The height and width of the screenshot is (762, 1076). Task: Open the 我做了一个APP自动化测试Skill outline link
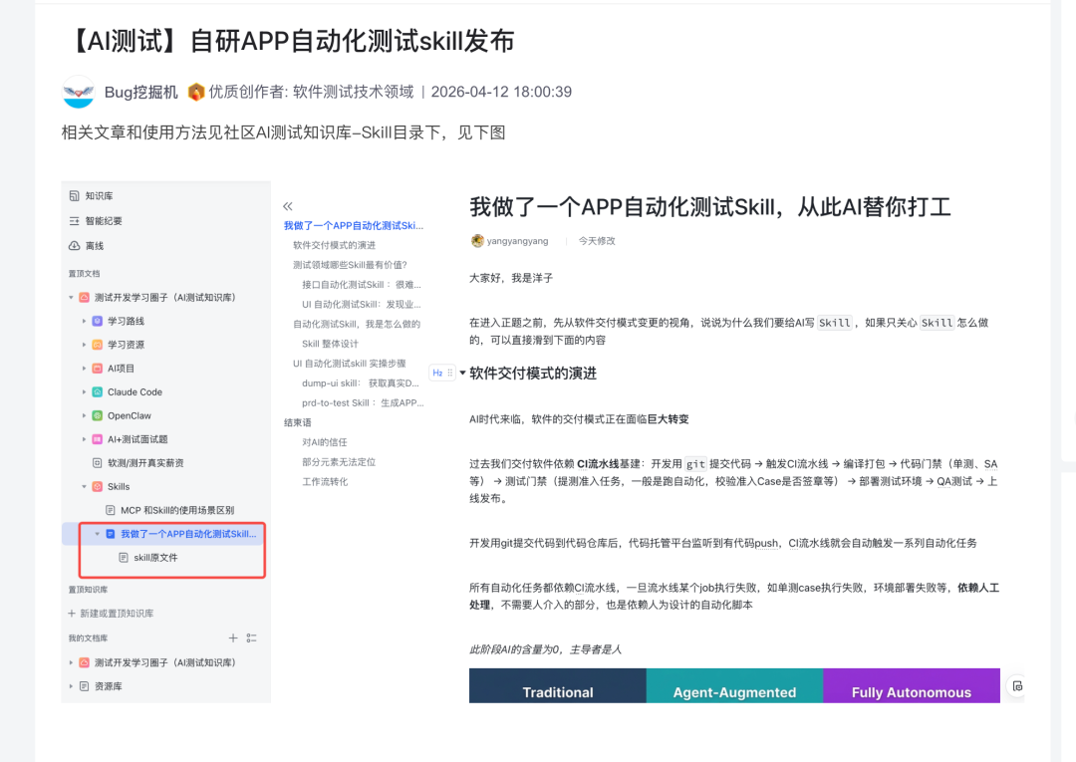coord(354,226)
